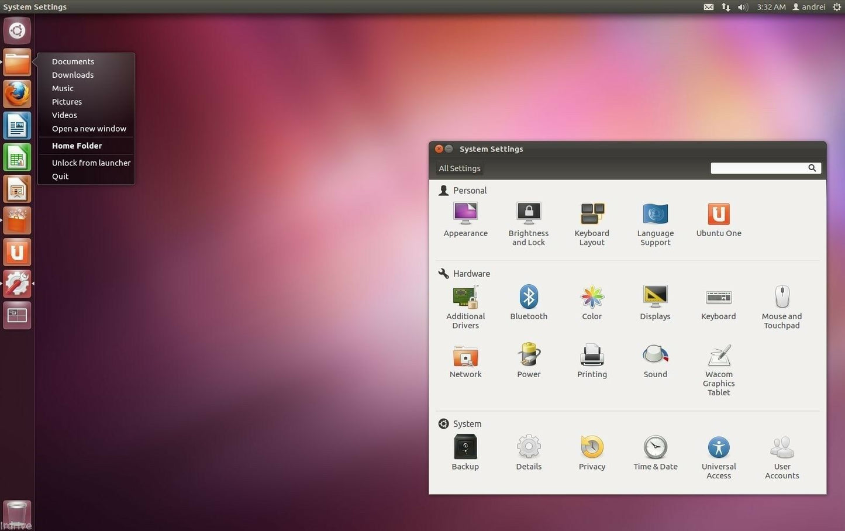The width and height of the screenshot is (845, 531).
Task: Open Ubuntu One
Action: (718, 216)
